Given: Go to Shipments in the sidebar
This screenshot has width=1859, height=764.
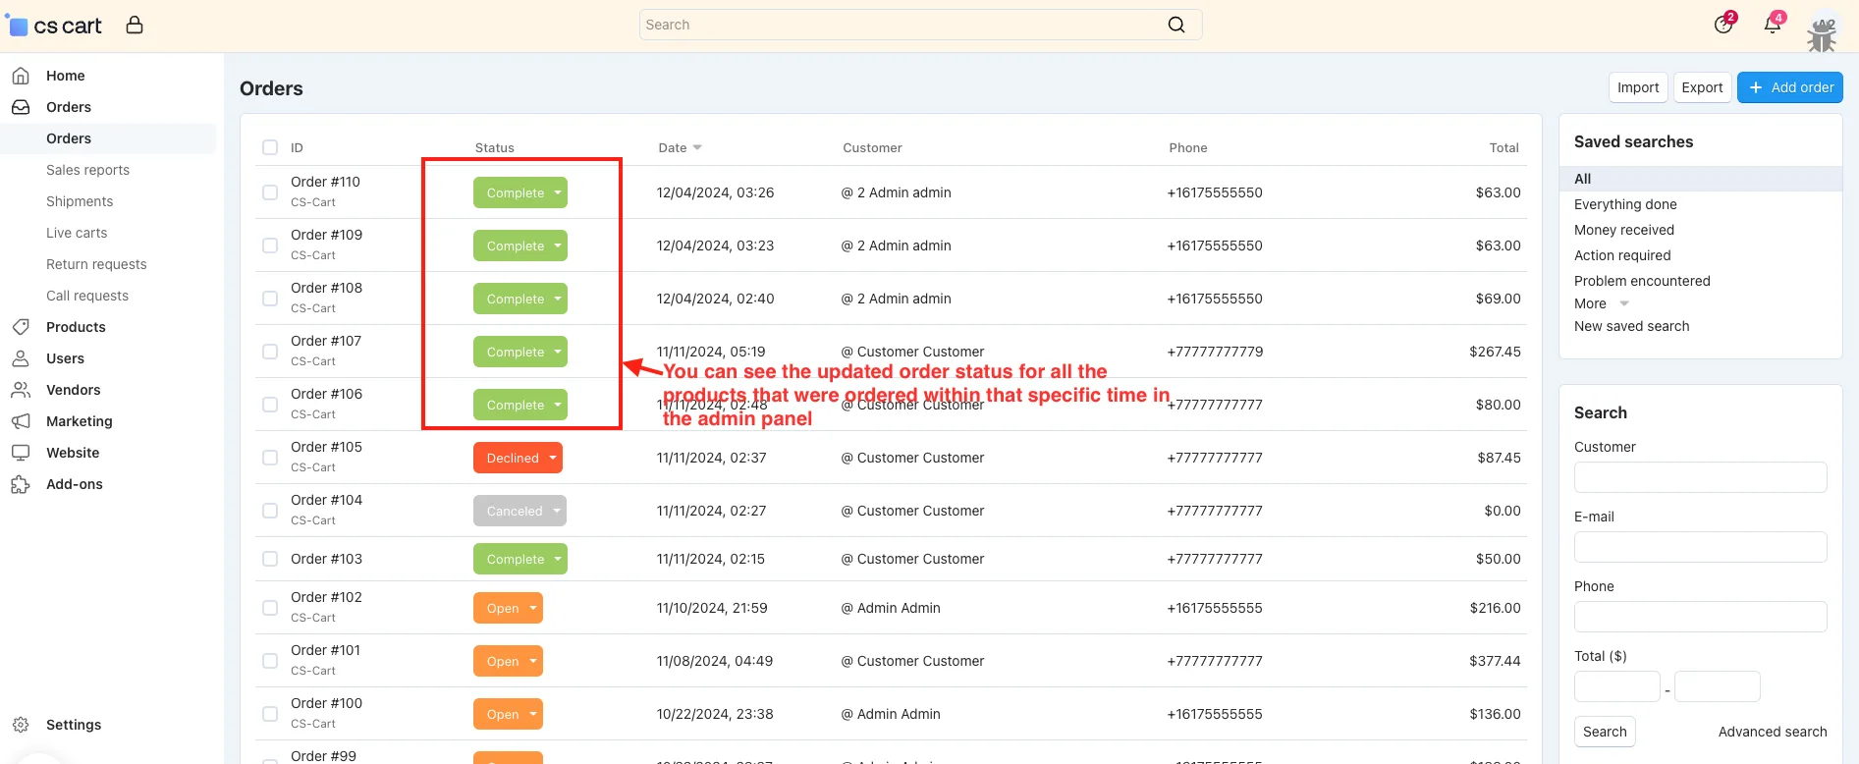Looking at the screenshot, I should point(80,201).
